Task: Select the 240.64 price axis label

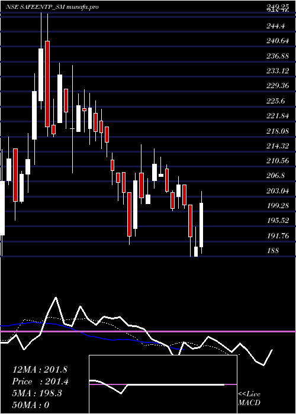Action: (278, 41)
